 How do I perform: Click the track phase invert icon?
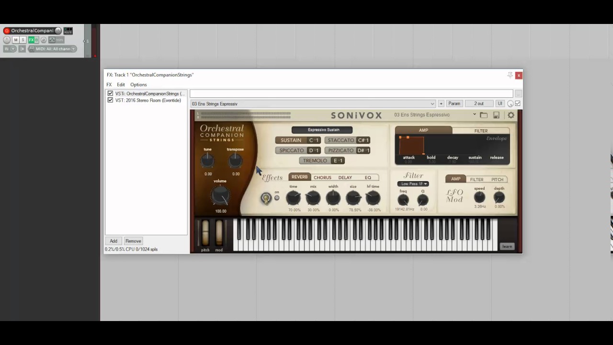click(x=44, y=40)
